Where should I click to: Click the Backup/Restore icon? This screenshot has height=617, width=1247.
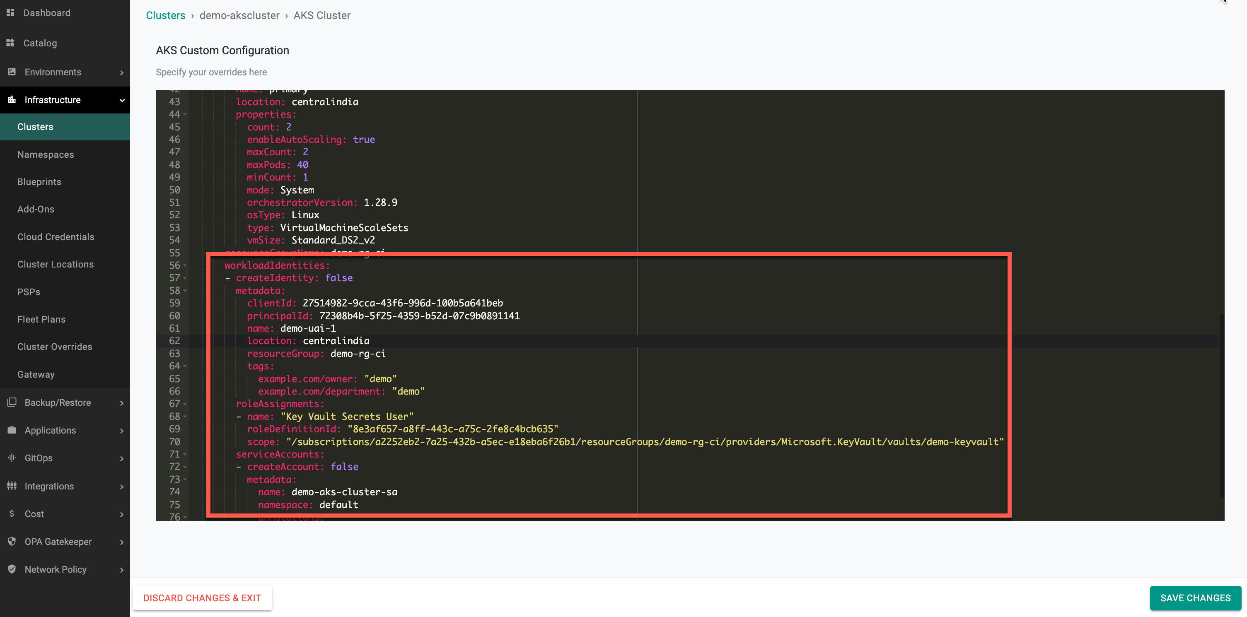(12, 402)
